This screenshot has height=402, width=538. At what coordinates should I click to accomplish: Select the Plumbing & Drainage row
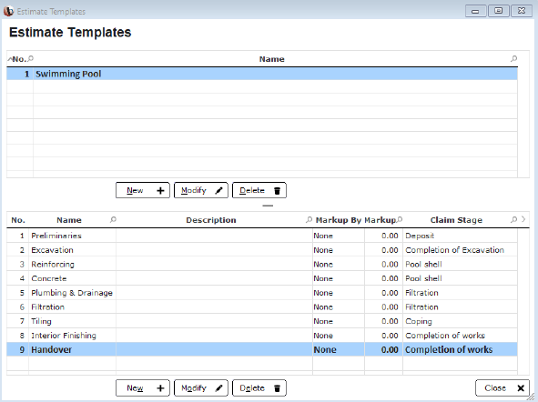(262, 293)
